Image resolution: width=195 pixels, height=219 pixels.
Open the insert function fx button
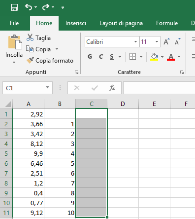pyautogui.click(x=112, y=88)
